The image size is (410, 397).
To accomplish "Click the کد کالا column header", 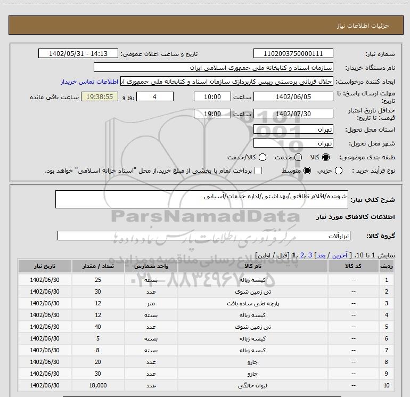I will point(353,266).
